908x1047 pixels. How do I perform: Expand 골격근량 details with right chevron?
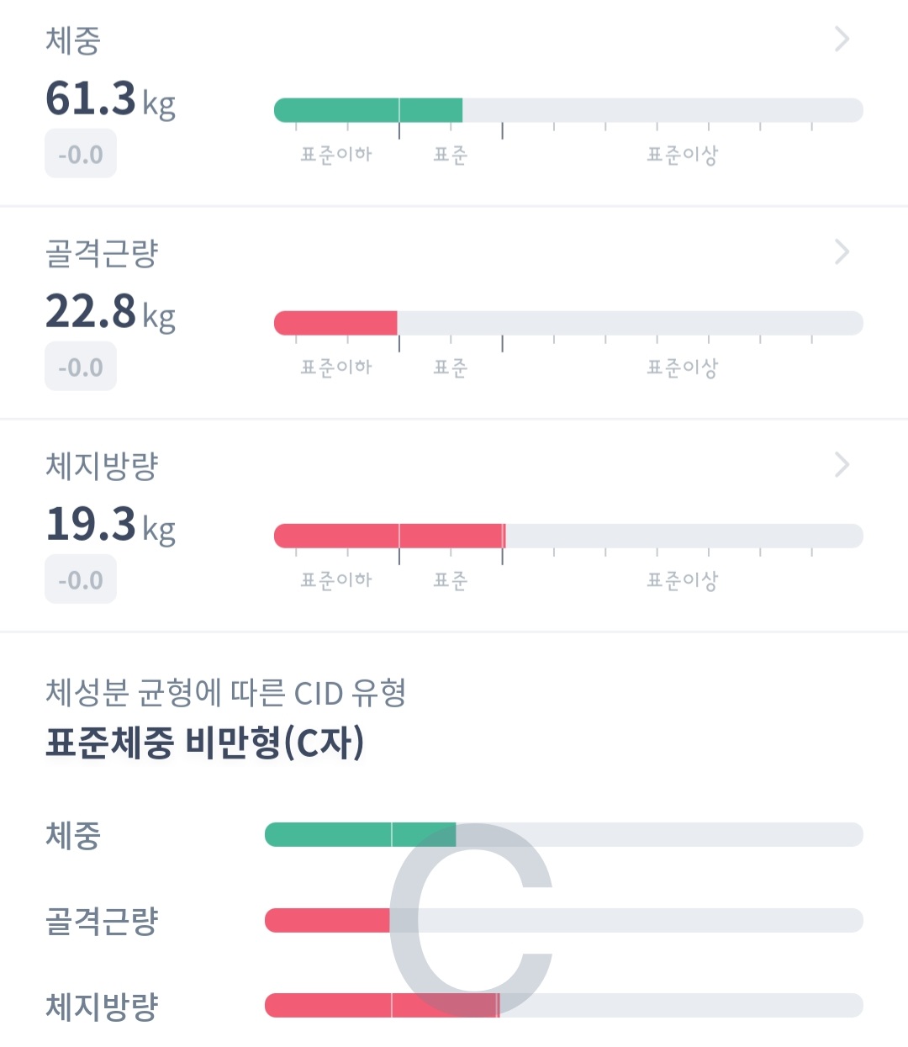tap(842, 252)
